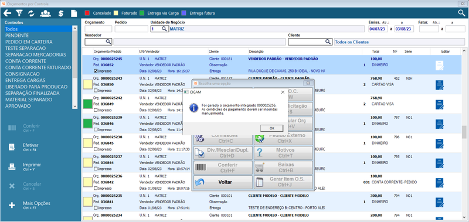Open Vendedor lookup search button
The image size is (469, 222).
(108, 42)
